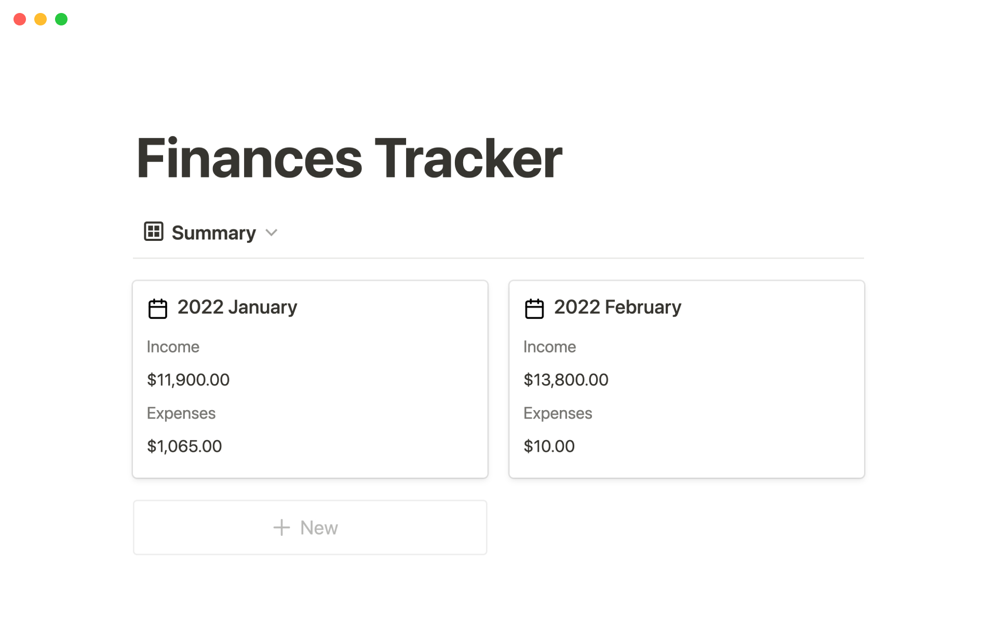
Task: Expand the Summary view dropdown chevron
Action: (x=272, y=233)
